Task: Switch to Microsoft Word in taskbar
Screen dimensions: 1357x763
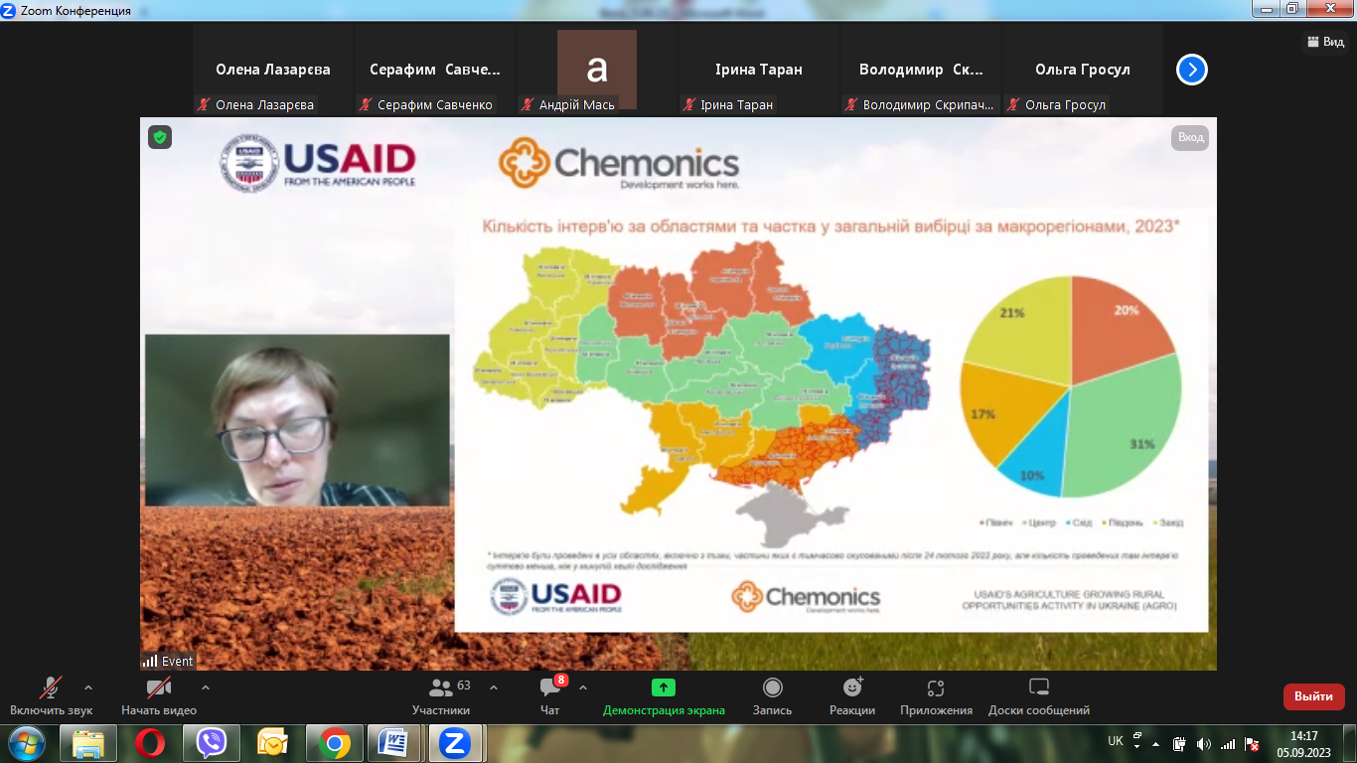Action: coord(394,743)
